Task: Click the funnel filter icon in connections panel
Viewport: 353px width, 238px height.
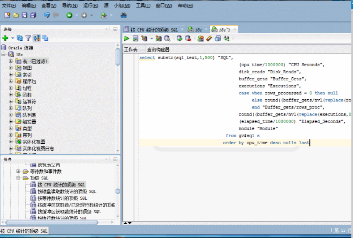Action: click(28, 38)
